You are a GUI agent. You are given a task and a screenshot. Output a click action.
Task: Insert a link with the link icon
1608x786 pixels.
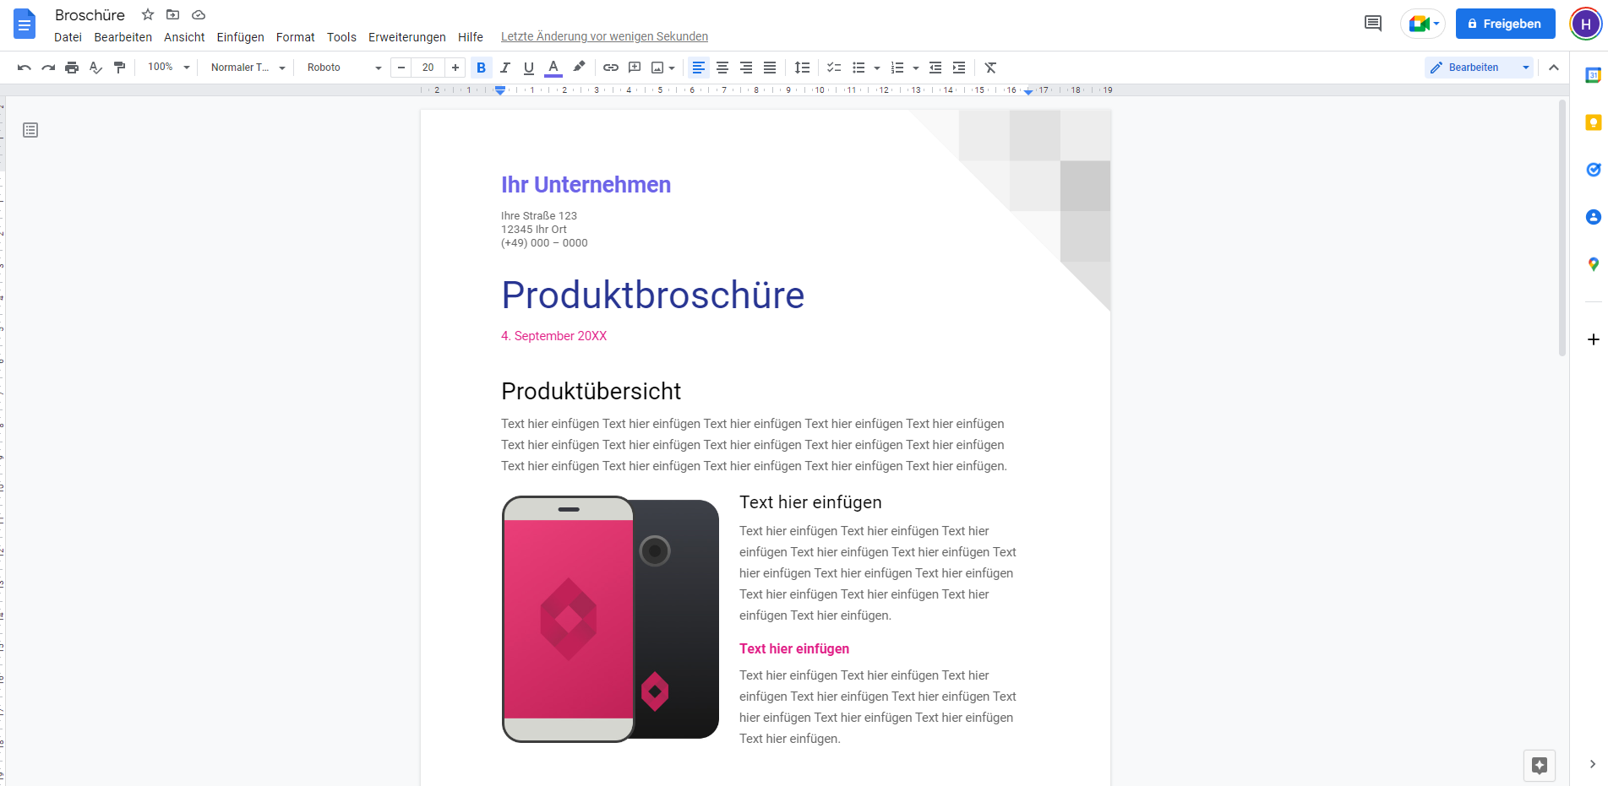click(610, 68)
